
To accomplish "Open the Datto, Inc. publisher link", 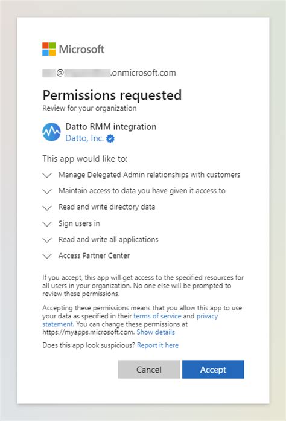I will click(x=84, y=138).
